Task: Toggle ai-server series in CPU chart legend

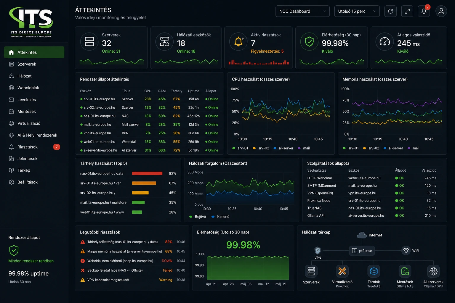Action: [283, 148]
